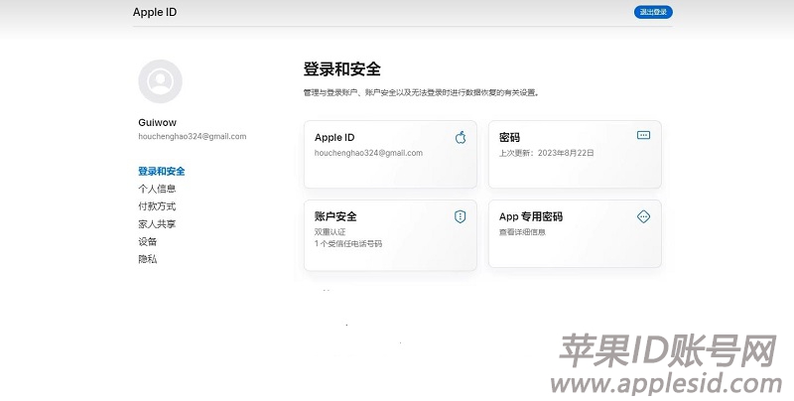Click the Apple logo icon in Apple ID card
Viewport: 794px width, 401px height.
pyautogui.click(x=461, y=137)
